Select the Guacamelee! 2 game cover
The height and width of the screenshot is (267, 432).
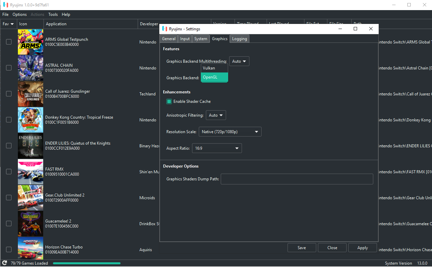pyautogui.click(x=30, y=224)
